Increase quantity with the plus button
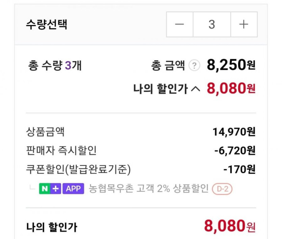Viewport: 282px width, 239px height. 243,25
